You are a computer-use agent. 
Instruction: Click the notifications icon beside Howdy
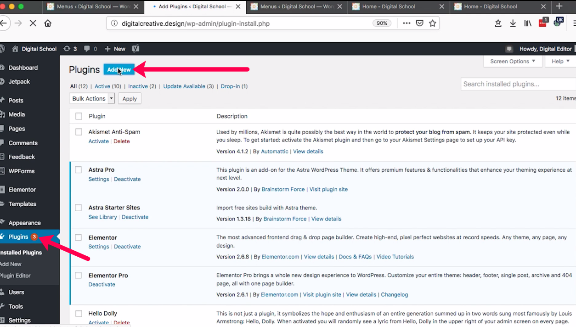509,49
